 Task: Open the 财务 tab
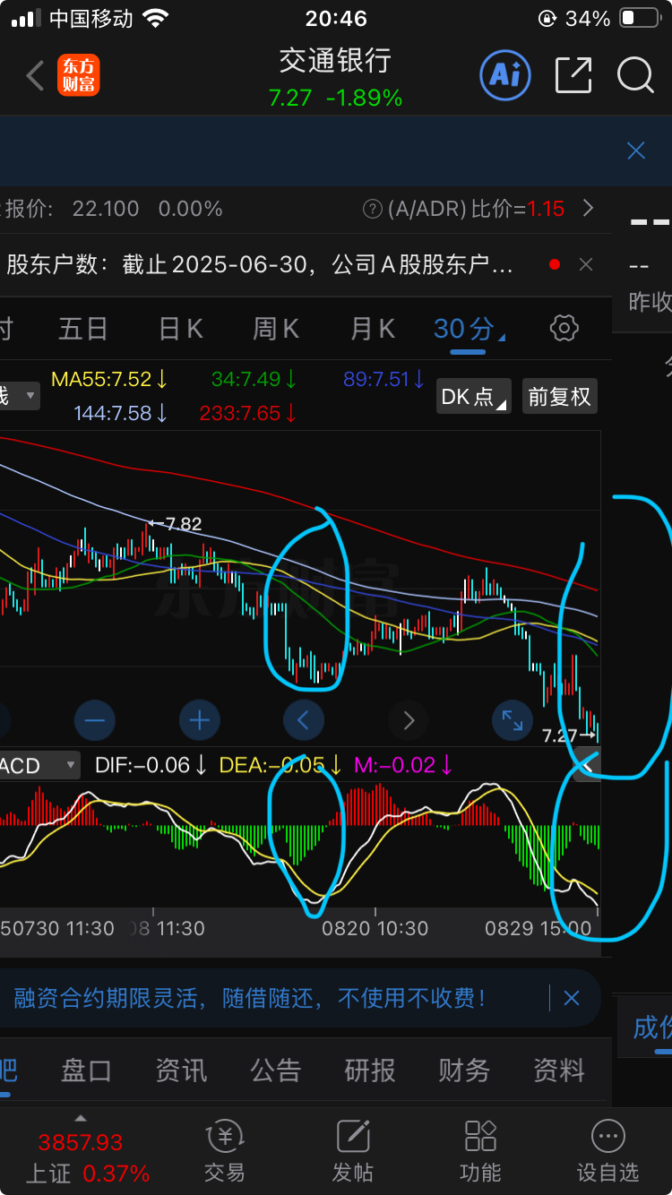tap(464, 1070)
